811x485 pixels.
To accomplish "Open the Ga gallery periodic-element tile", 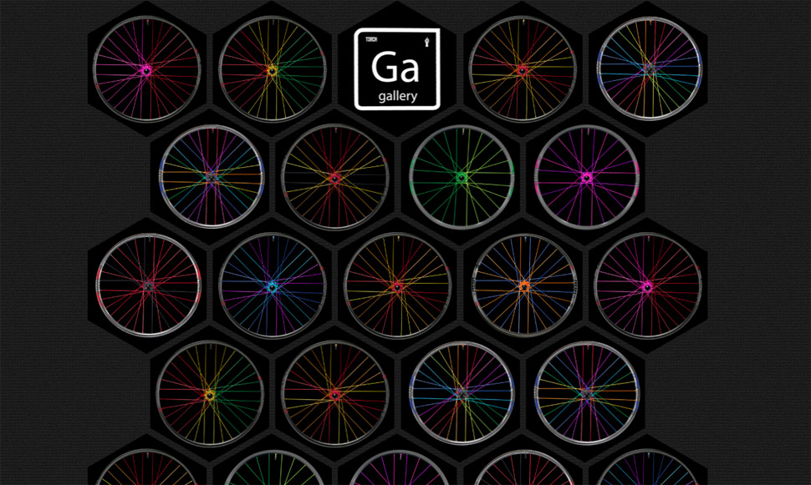I will [397, 69].
